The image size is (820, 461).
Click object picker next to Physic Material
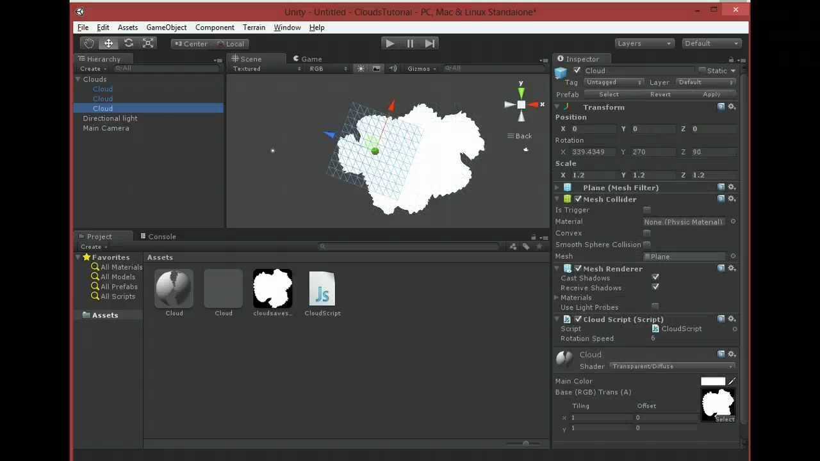pos(733,222)
